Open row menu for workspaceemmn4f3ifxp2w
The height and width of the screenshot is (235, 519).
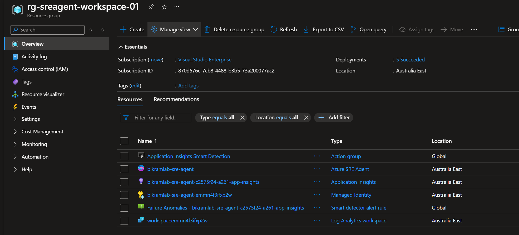317,220
